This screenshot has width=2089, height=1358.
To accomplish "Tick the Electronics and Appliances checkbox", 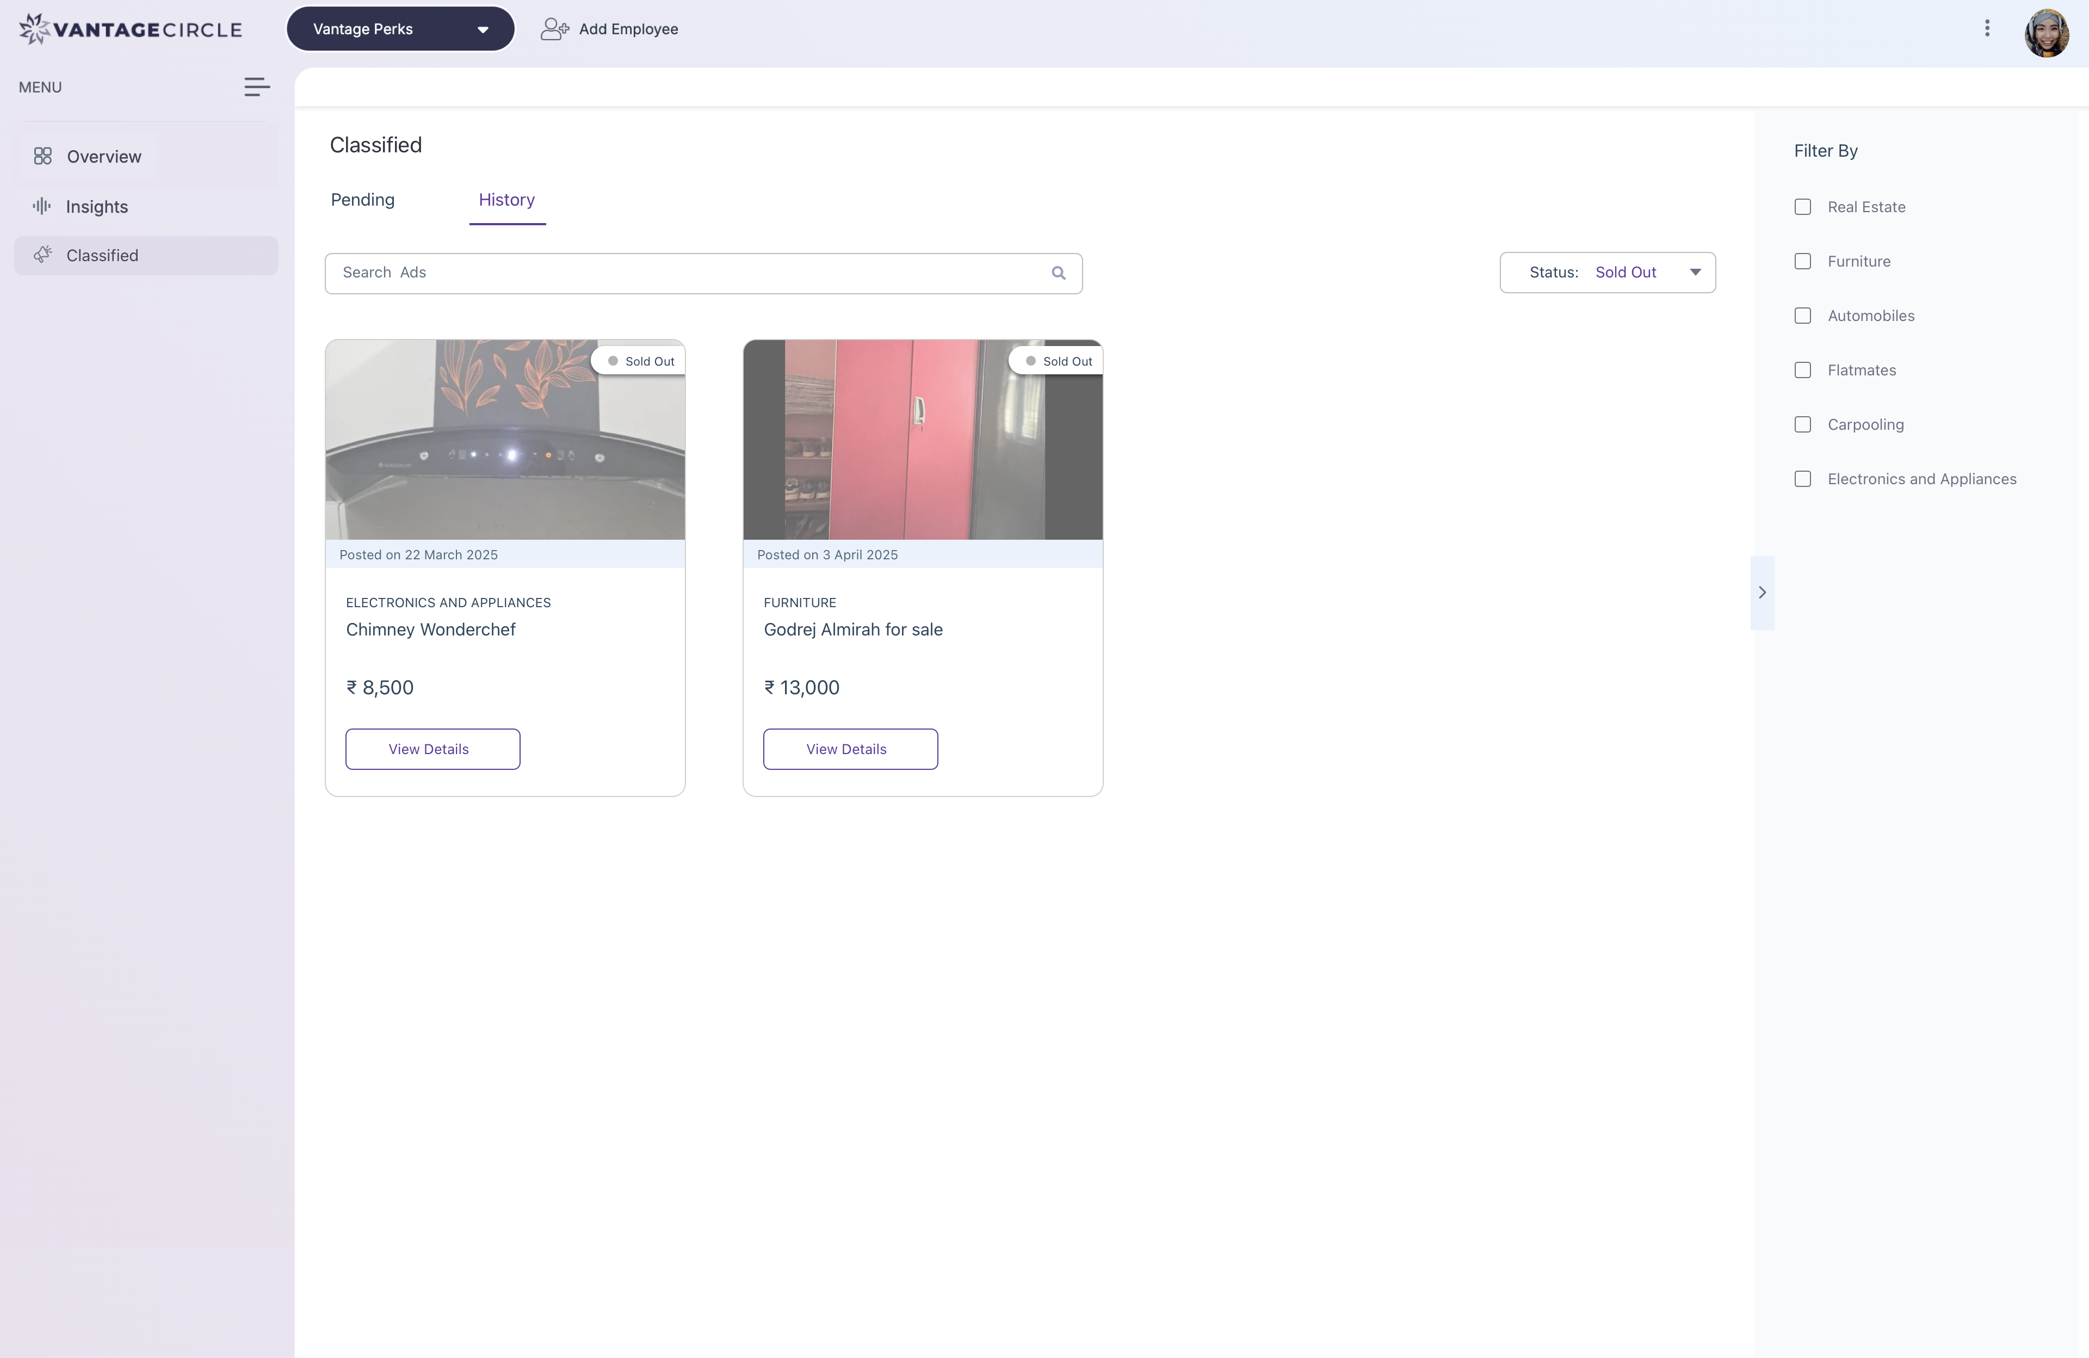I will coord(1803,479).
